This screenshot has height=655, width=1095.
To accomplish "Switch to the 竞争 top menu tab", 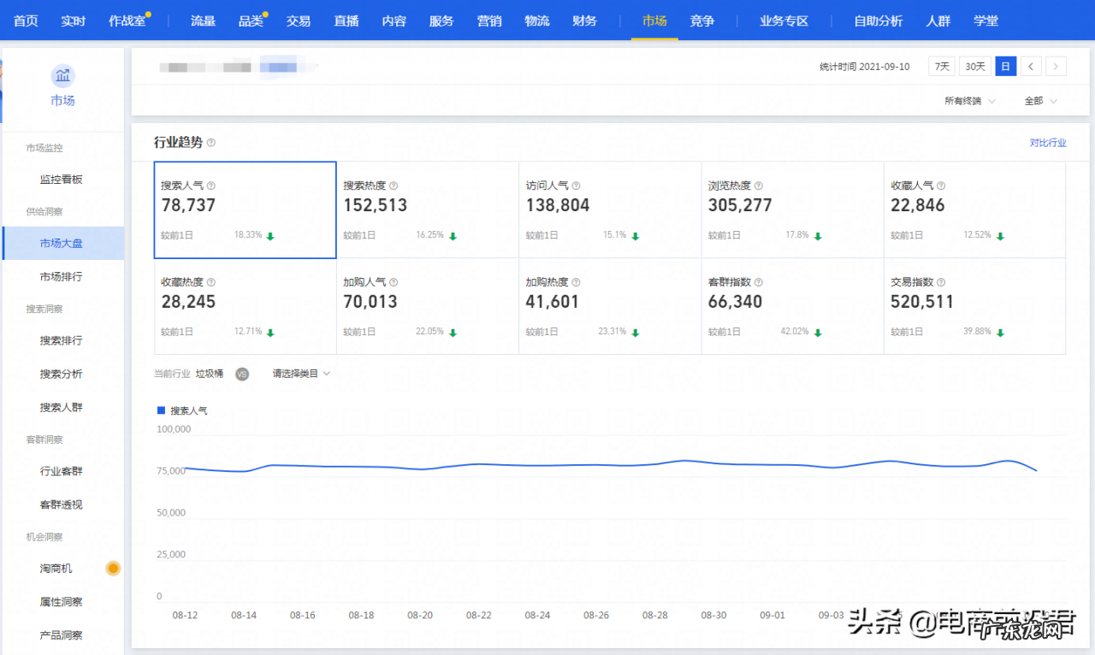I will 701,21.
